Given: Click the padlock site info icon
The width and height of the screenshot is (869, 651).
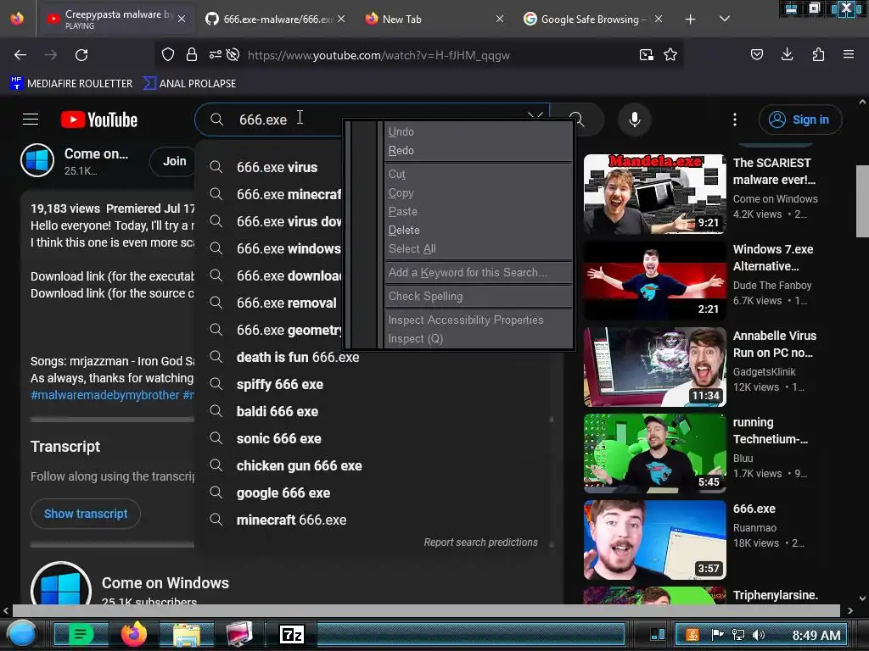Looking at the screenshot, I should (x=192, y=54).
